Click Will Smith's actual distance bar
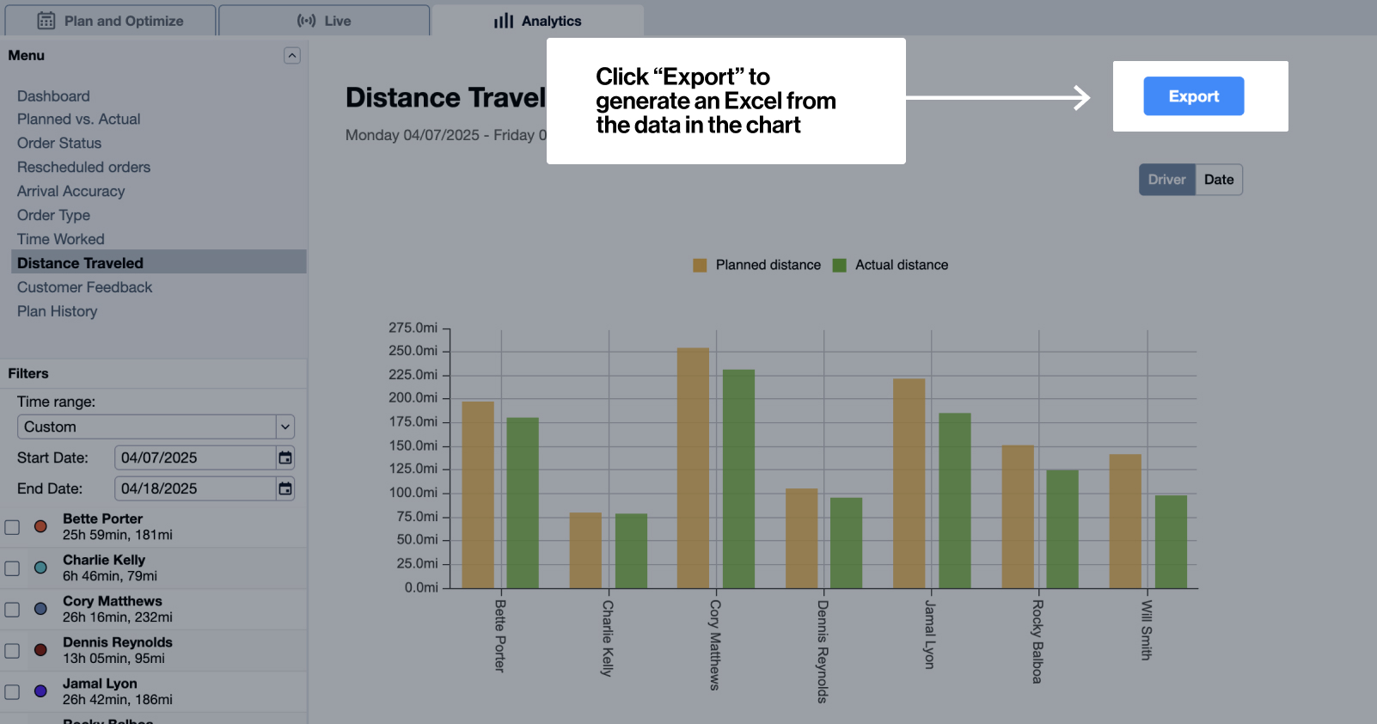This screenshot has width=1377, height=724. click(1171, 542)
